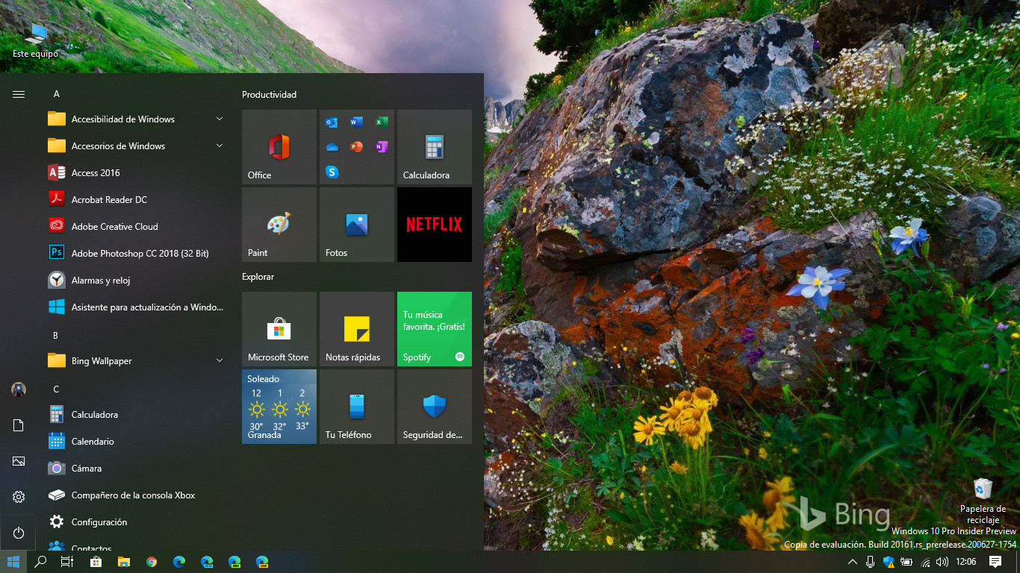Show hidden tray icons with the chevron

pos(852,562)
